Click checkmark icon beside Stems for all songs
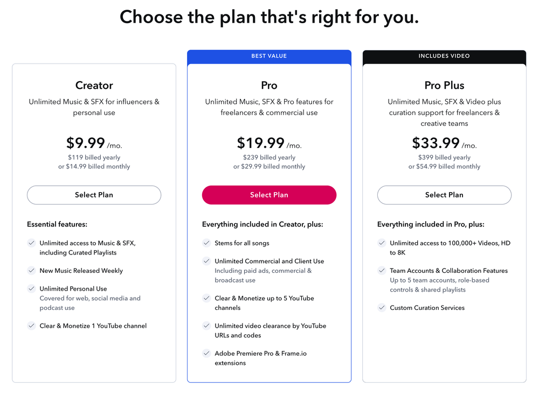 pos(206,243)
